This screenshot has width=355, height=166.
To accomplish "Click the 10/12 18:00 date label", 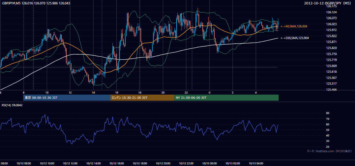I will [140, 163].
